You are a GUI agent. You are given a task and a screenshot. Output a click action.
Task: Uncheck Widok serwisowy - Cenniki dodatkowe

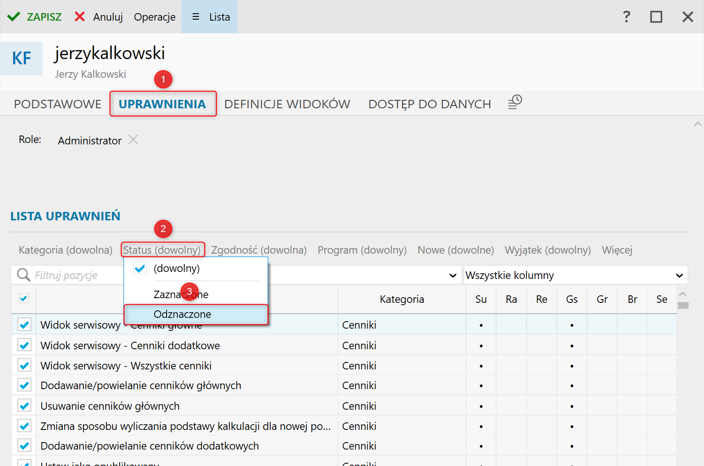point(24,346)
